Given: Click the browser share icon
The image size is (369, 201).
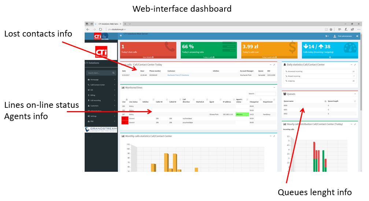Looking at the screenshot, I should [352, 29].
